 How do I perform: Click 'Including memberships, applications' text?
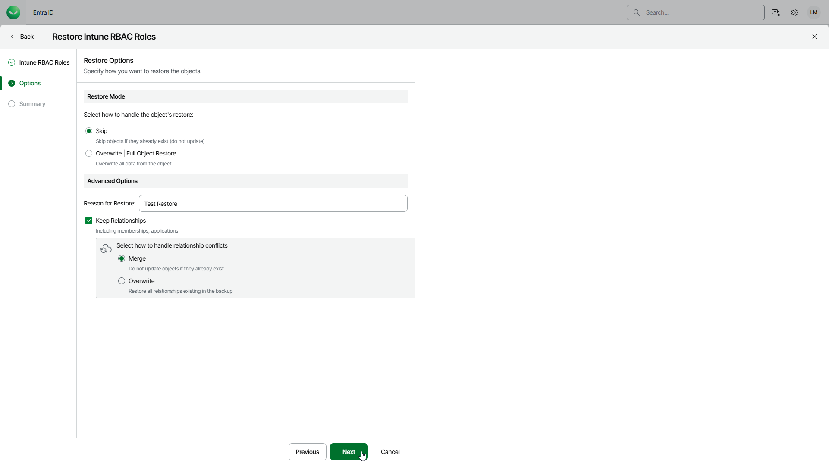click(137, 231)
